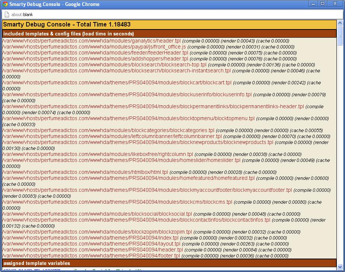Viewport: 345px width, 272px height.
Task: Select the blocknewproducts.tpl path
Action: tap(138, 142)
